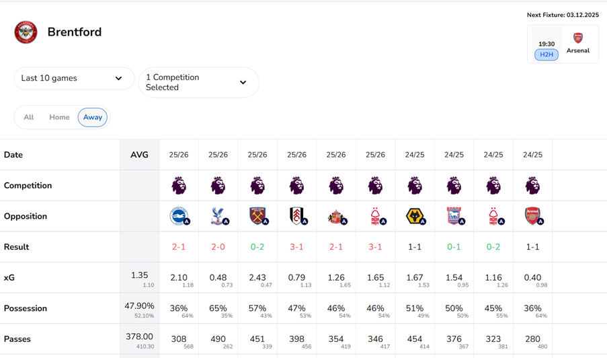Open the Ipswich Town opposition crest

click(454, 216)
